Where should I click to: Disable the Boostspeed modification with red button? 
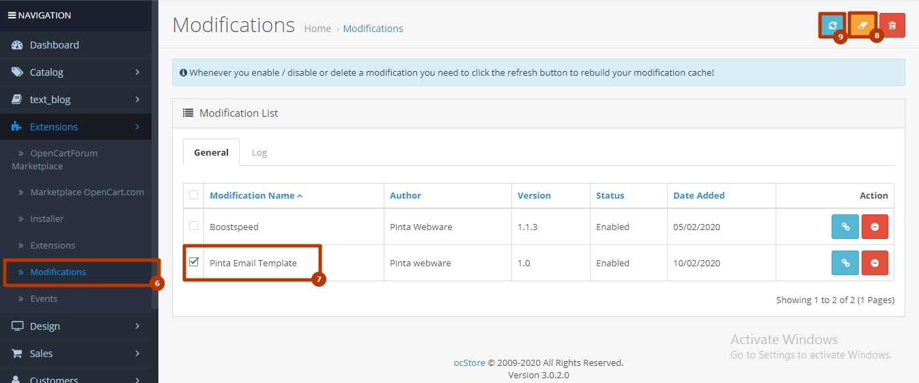point(875,227)
